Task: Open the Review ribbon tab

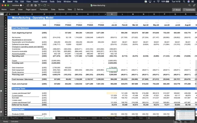Action: click(x=61, y=10)
